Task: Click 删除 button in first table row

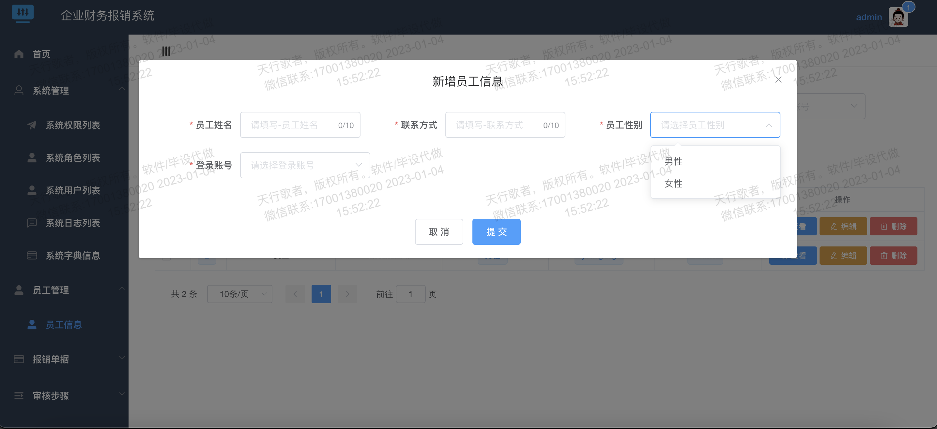Action: coord(893,227)
